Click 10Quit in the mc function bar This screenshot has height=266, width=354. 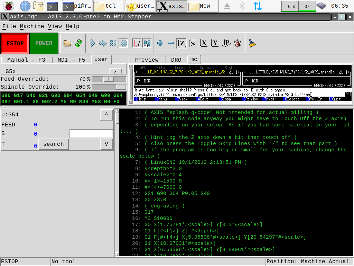334,99
